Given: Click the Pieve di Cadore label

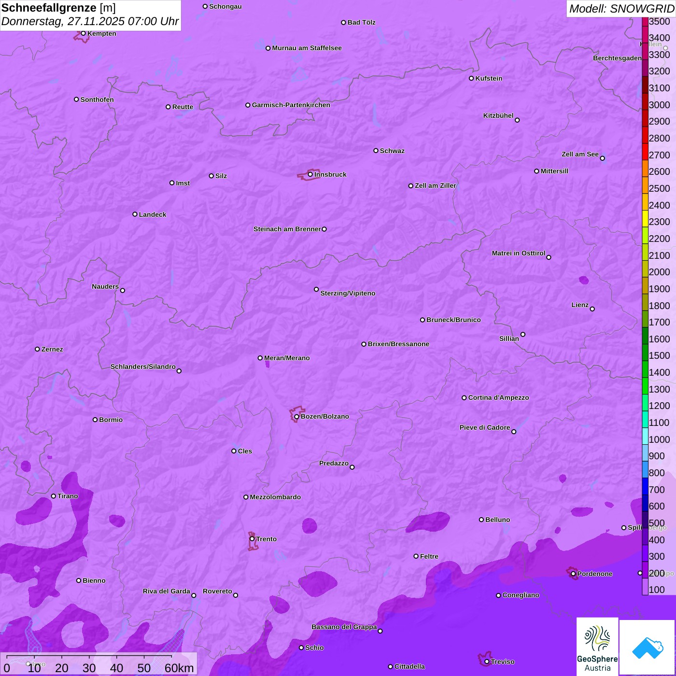Looking at the screenshot, I should (485, 427).
